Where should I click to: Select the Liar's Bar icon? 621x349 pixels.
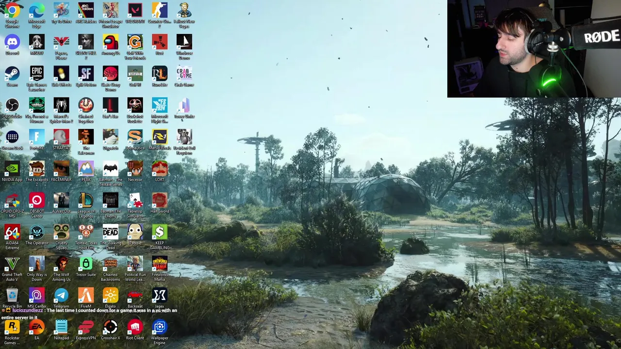click(111, 105)
